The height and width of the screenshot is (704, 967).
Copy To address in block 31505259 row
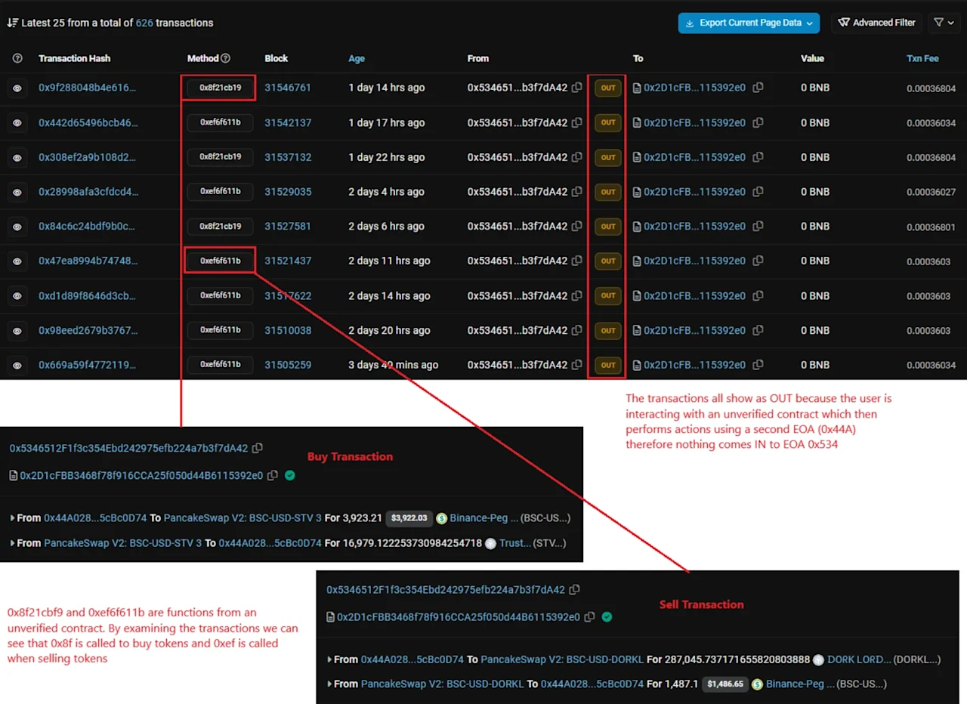point(758,365)
